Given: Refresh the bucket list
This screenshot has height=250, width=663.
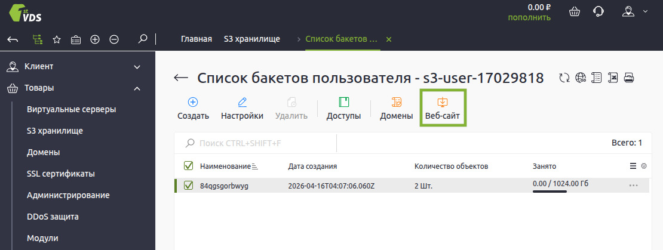Looking at the screenshot, I should point(564,78).
